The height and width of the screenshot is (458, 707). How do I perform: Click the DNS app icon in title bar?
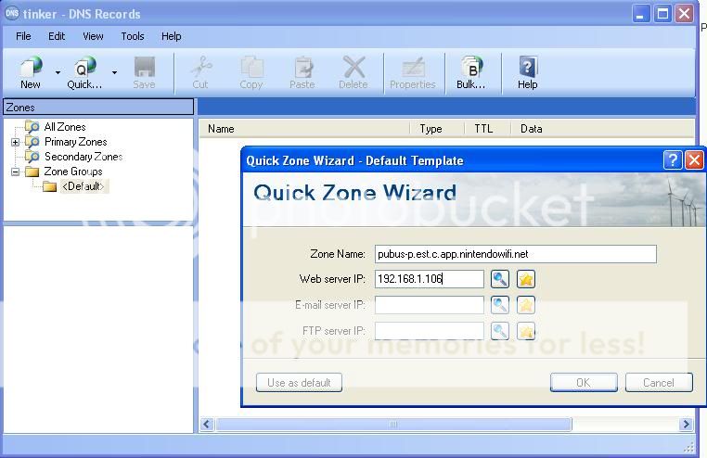coord(12,13)
